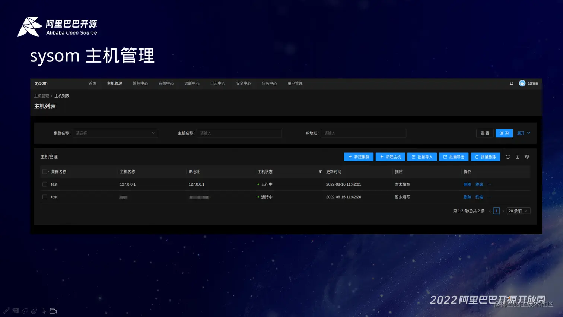The width and height of the screenshot is (563, 317).
Task: Click the sysom brand link
Action: pos(41,83)
